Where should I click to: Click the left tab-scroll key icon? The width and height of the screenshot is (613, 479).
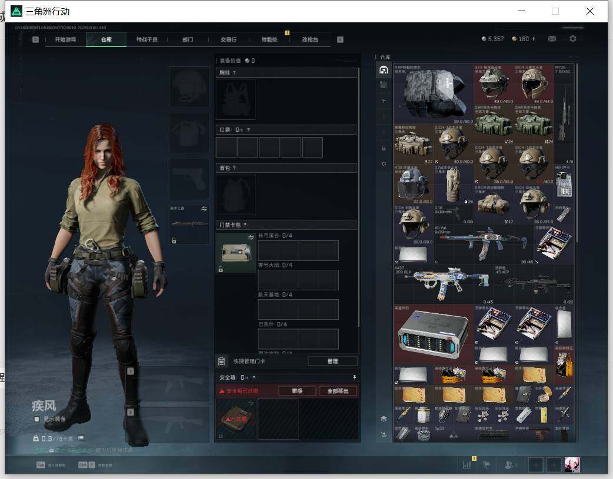(35, 39)
